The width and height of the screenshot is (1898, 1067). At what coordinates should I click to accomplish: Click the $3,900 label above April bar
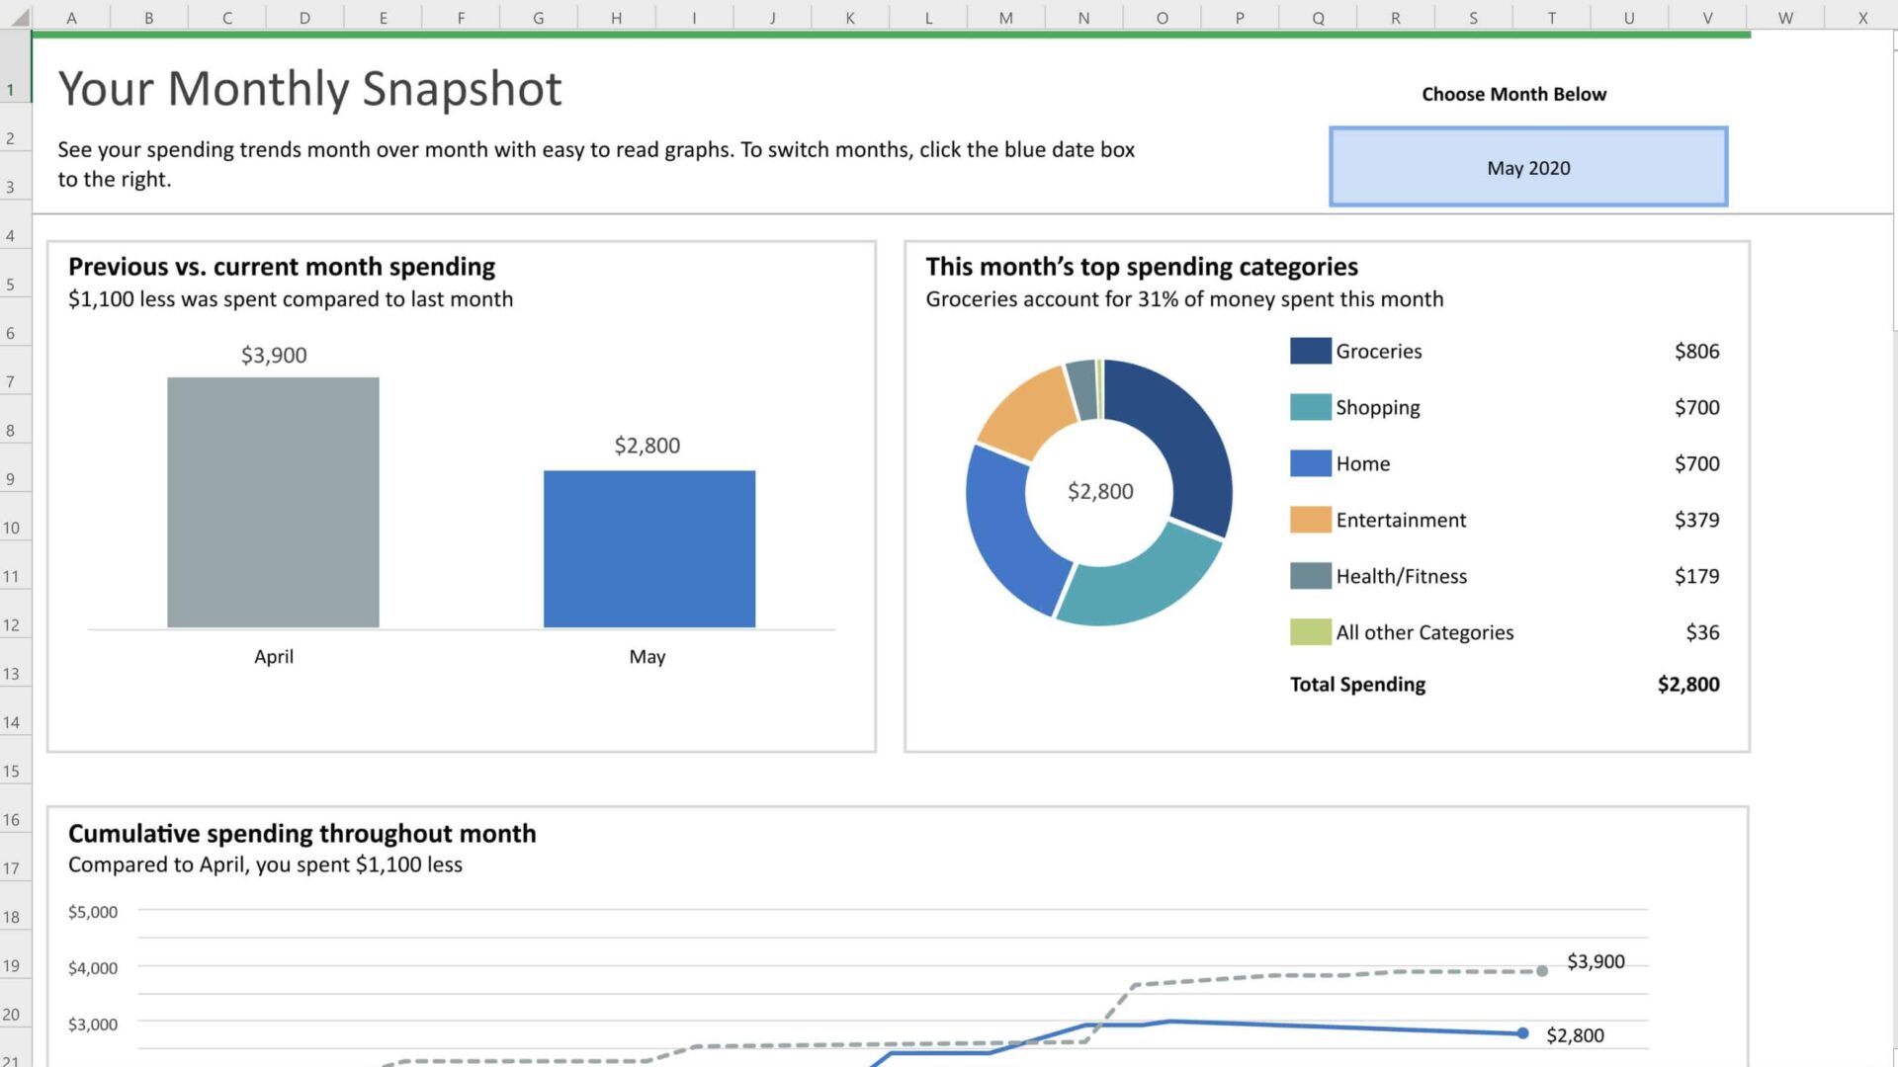pos(274,355)
